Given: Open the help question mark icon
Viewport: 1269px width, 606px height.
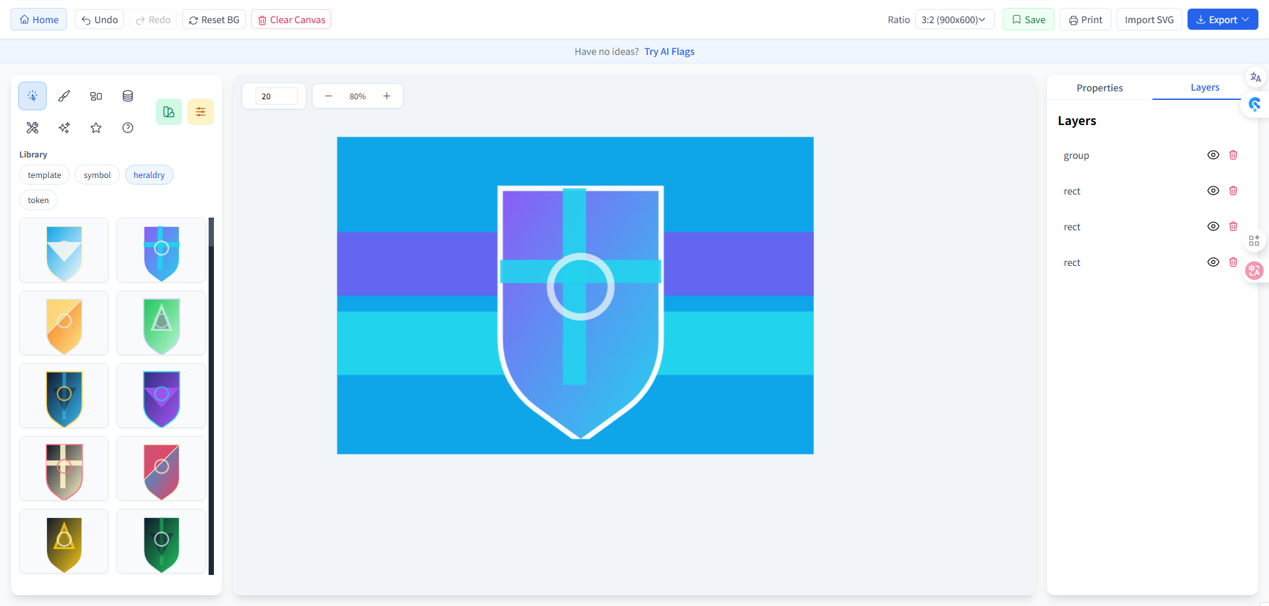Looking at the screenshot, I should coord(127,128).
